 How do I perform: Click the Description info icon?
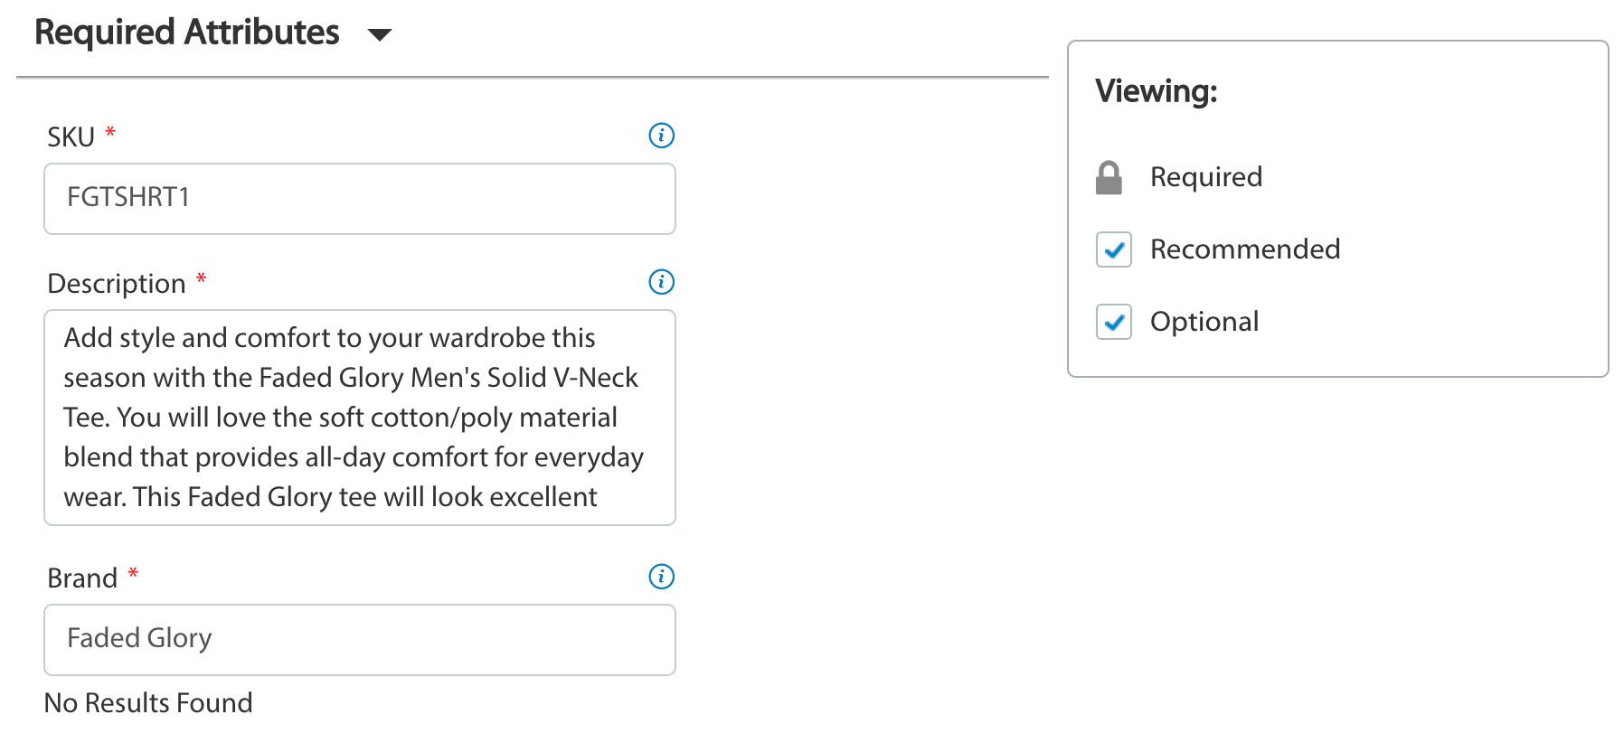click(662, 282)
